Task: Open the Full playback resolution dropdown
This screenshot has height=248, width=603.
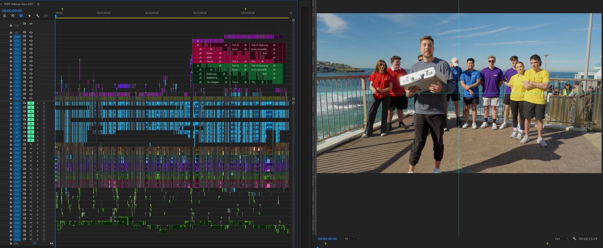Action: click(x=561, y=238)
